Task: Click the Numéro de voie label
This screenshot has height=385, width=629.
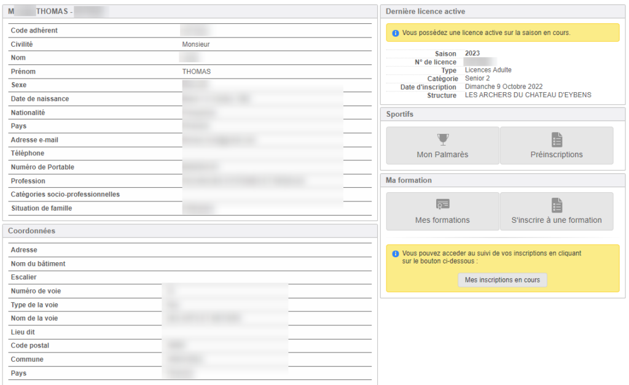Action: click(x=36, y=291)
